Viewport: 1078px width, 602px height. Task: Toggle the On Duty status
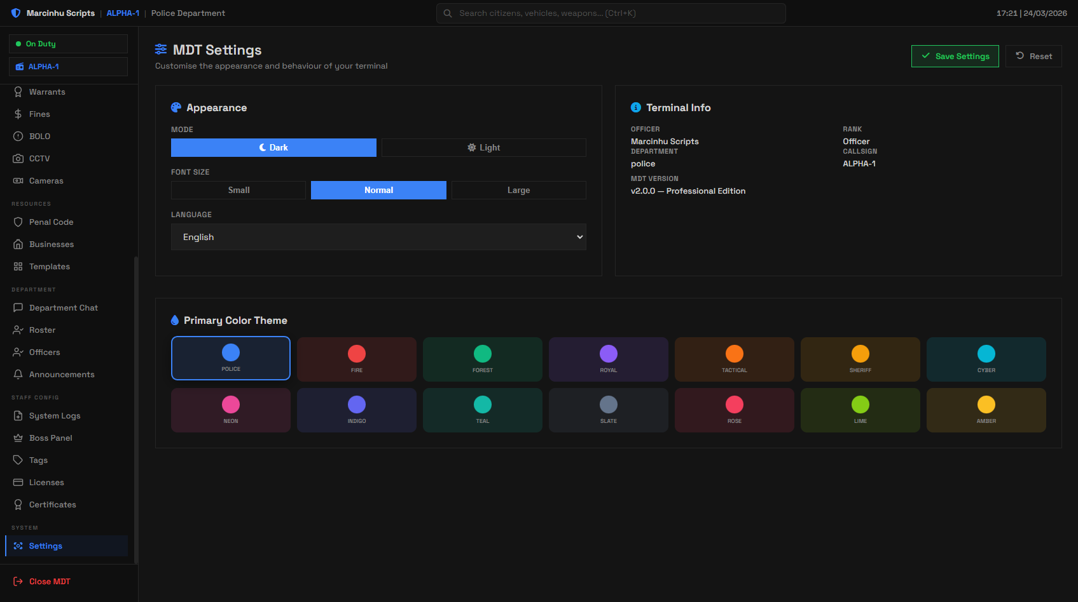coord(68,44)
